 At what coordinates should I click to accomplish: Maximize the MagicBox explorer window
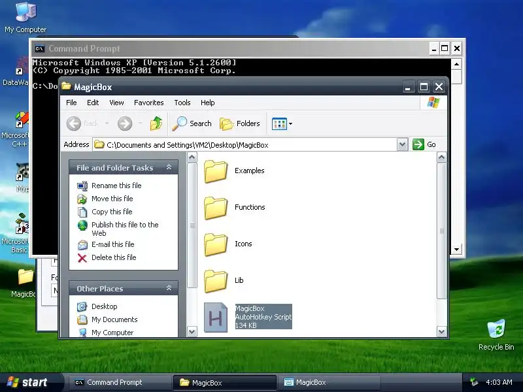click(424, 87)
